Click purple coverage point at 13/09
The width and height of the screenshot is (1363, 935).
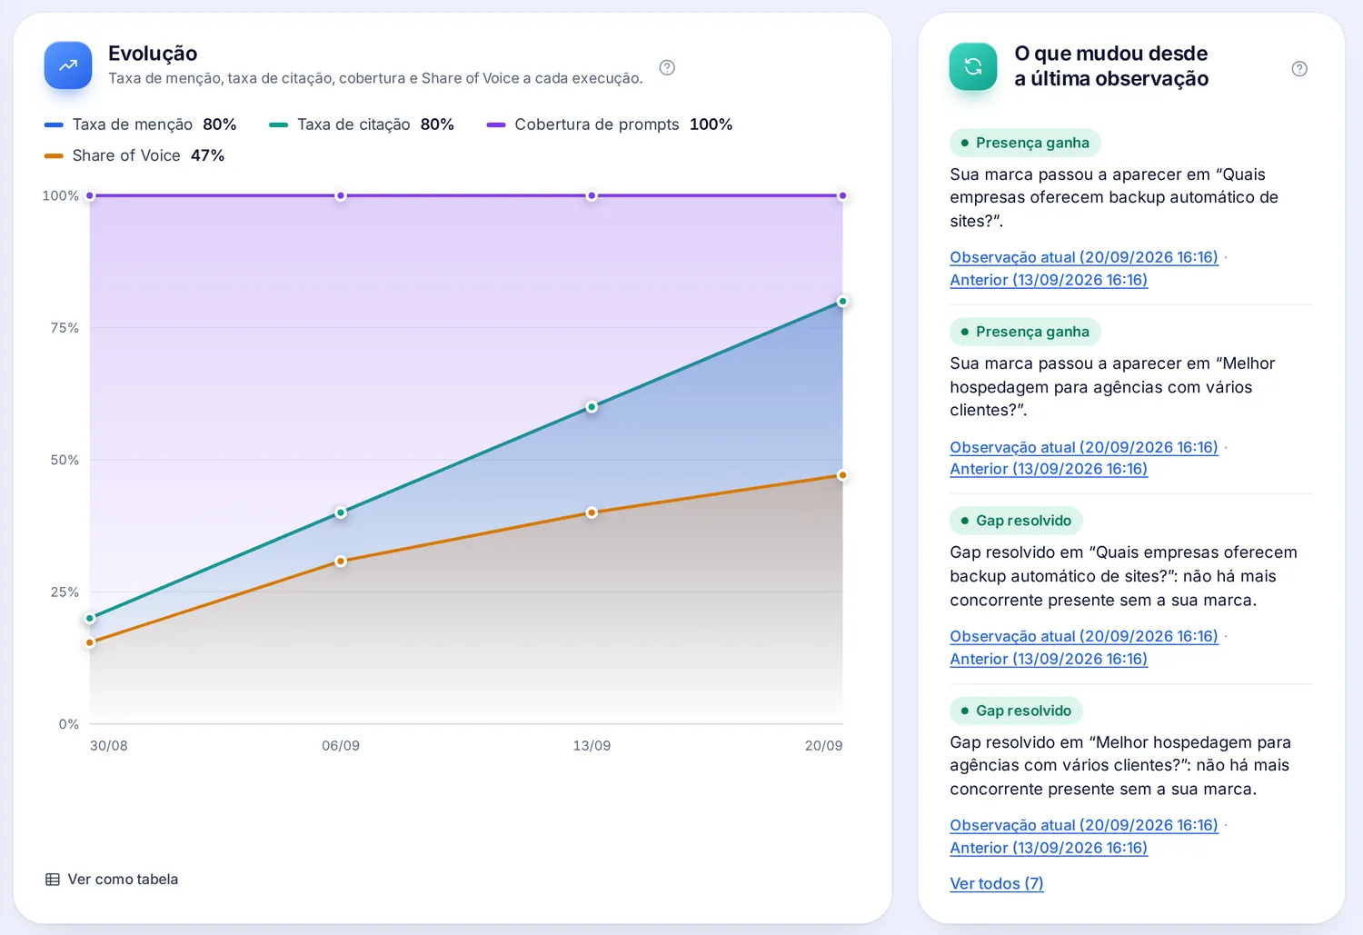[x=592, y=195]
